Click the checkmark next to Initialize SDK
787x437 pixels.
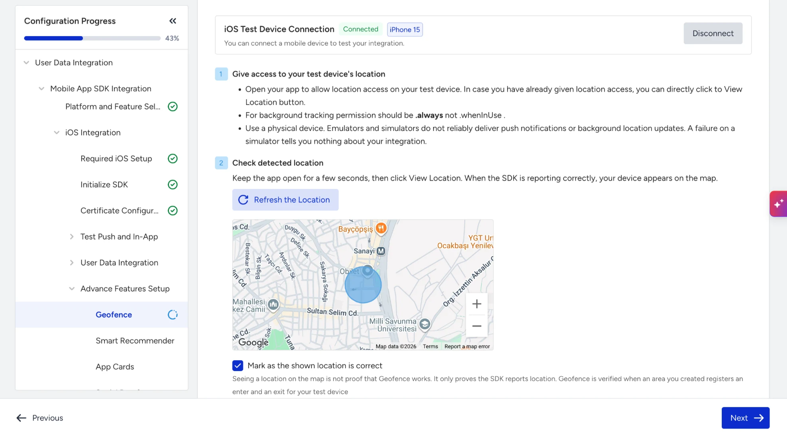click(173, 184)
